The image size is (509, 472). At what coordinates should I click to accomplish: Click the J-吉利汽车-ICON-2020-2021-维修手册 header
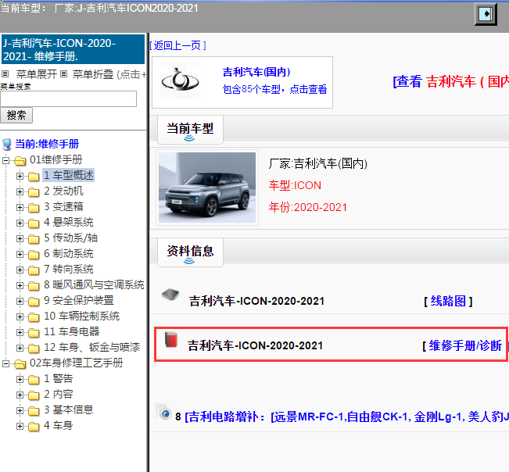(73, 50)
